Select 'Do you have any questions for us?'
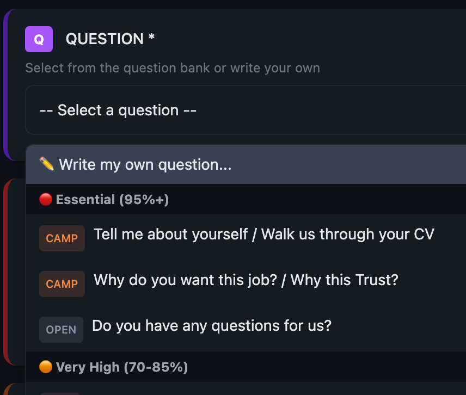Viewport: 466px width, 395px height. point(212,325)
